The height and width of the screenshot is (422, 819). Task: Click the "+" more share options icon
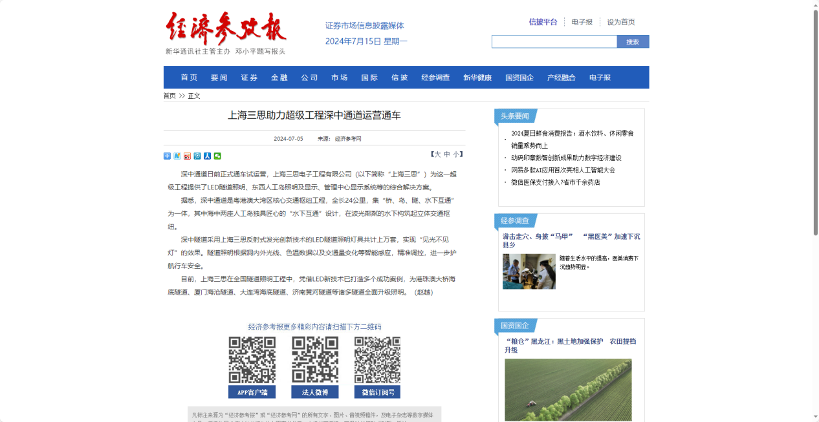(x=166, y=156)
